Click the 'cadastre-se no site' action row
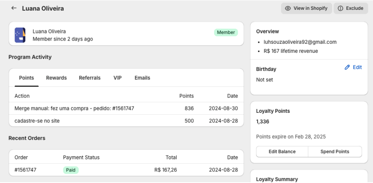Image resolution: width=373 pixels, height=183 pixels. pos(126,121)
